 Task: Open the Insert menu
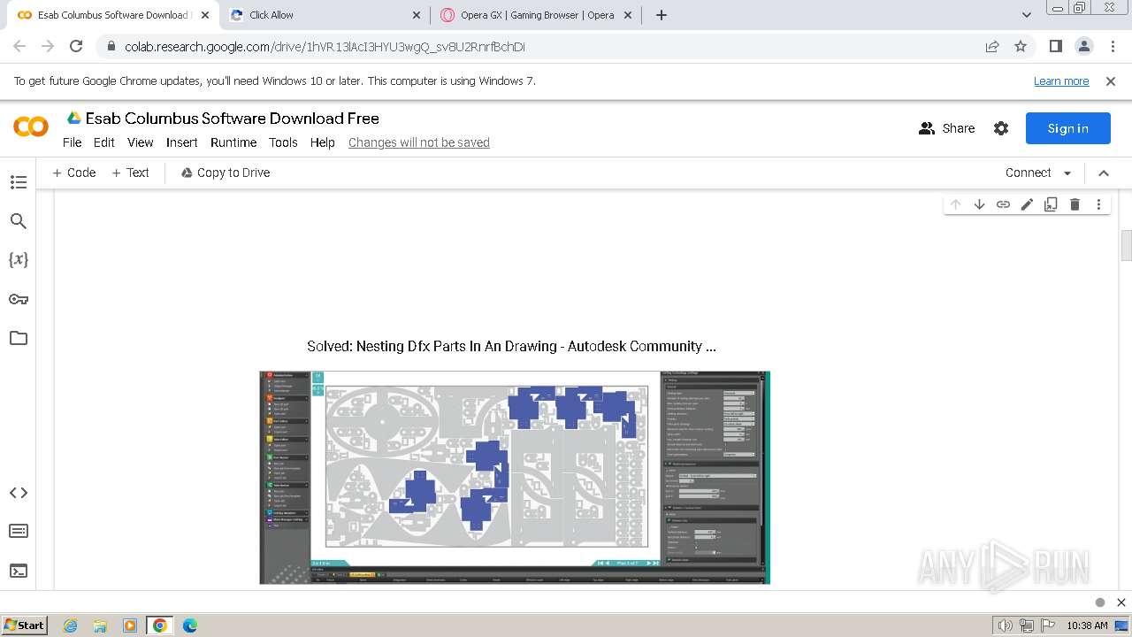click(x=182, y=142)
